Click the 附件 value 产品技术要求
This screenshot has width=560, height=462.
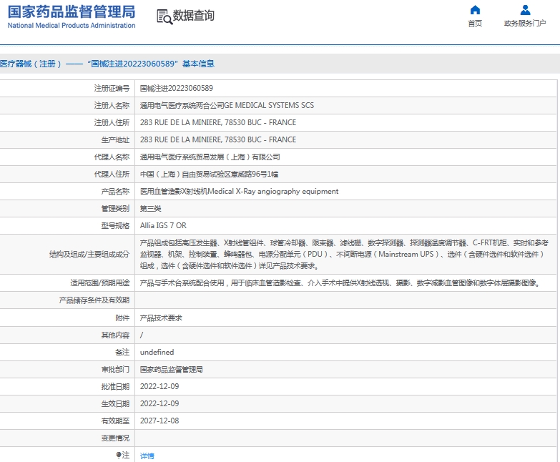[x=161, y=318]
